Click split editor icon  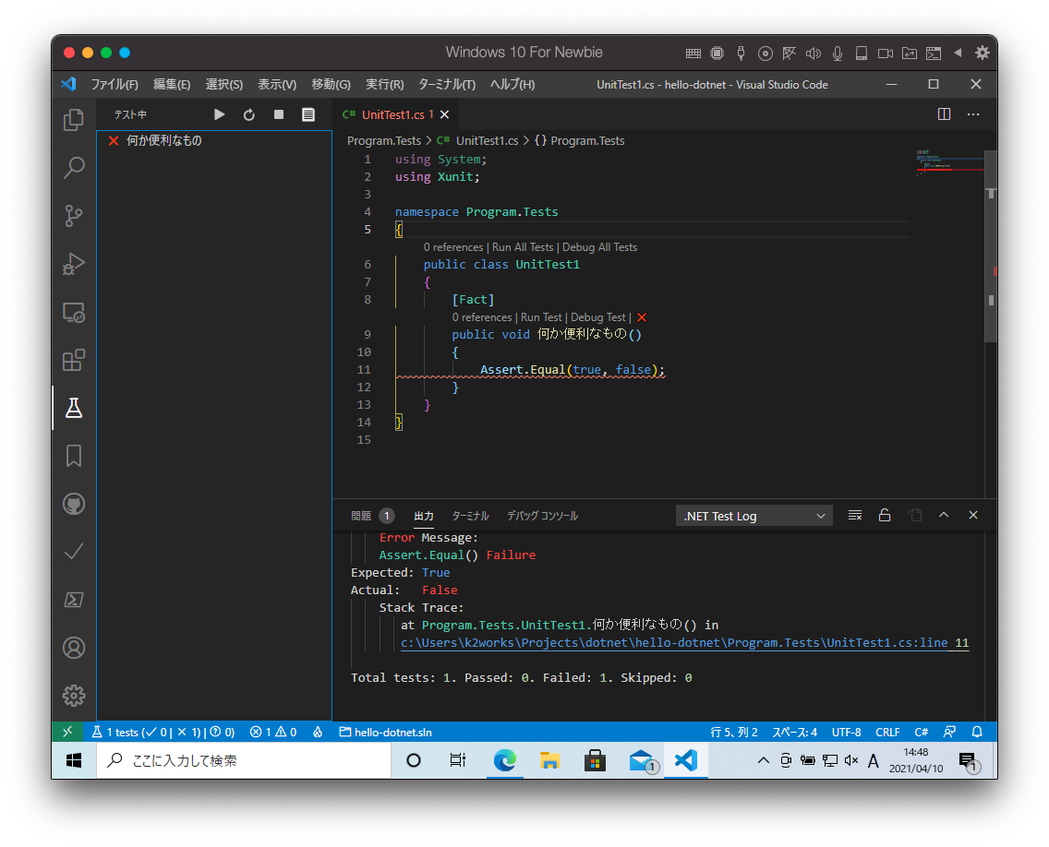click(x=944, y=114)
